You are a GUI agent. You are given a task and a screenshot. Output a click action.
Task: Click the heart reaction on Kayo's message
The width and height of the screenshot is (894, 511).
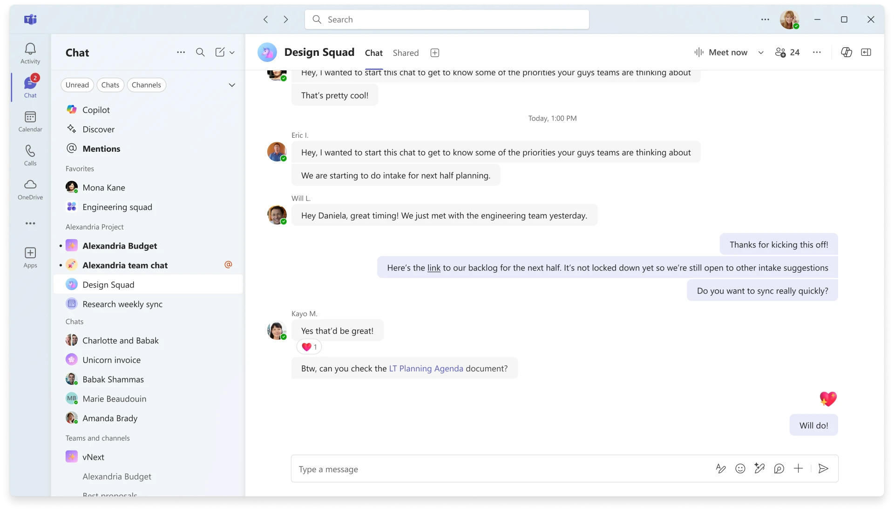point(309,347)
